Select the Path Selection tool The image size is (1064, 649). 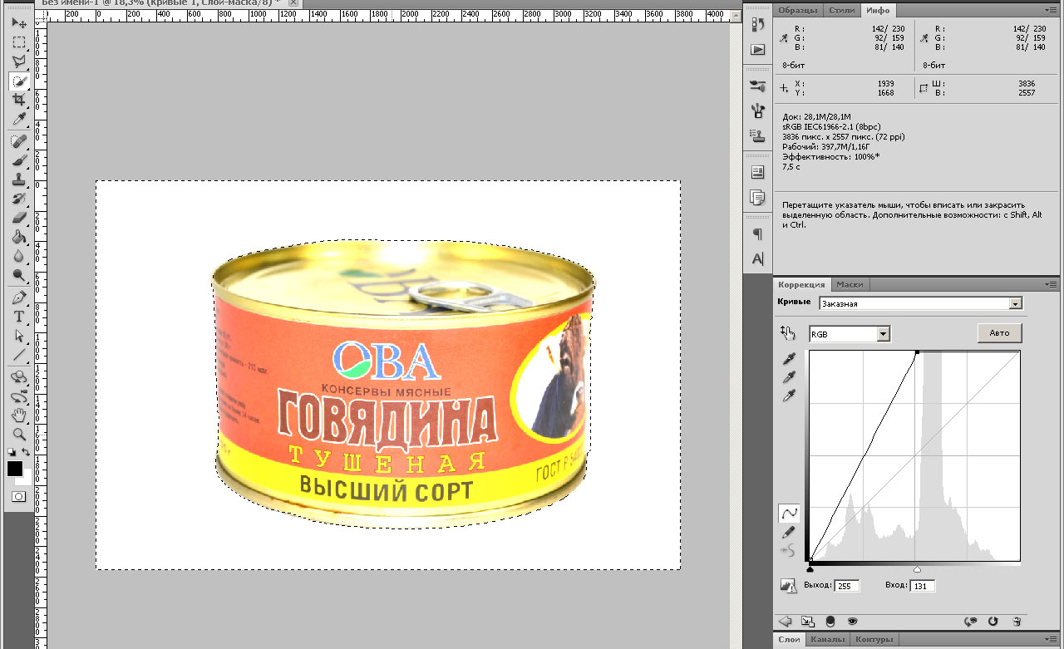tap(18, 337)
